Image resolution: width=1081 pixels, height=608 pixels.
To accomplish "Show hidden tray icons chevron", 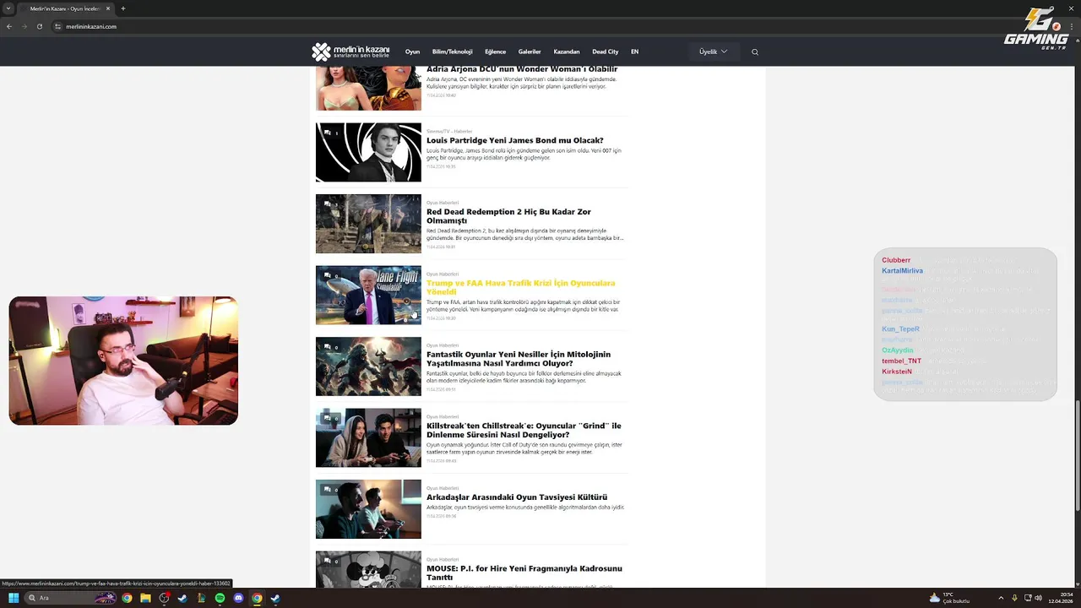I will coord(1001,598).
